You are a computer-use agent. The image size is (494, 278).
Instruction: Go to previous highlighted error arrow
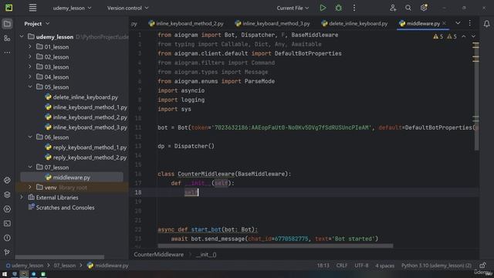pos(464,36)
